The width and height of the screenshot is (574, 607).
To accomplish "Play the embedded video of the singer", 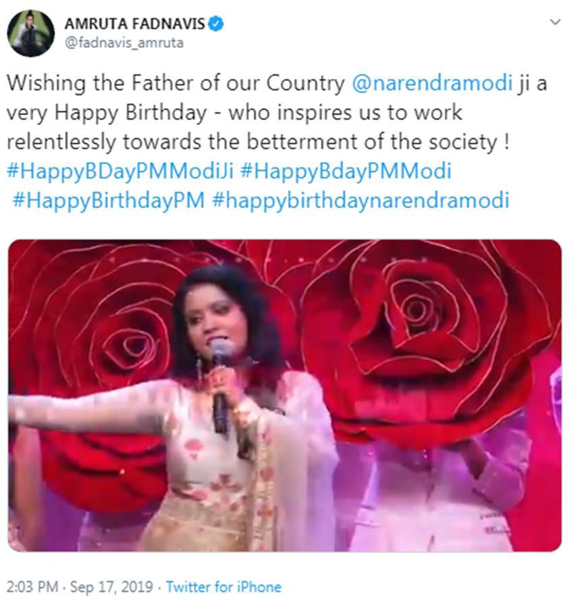I will click(x=285, y=395).
